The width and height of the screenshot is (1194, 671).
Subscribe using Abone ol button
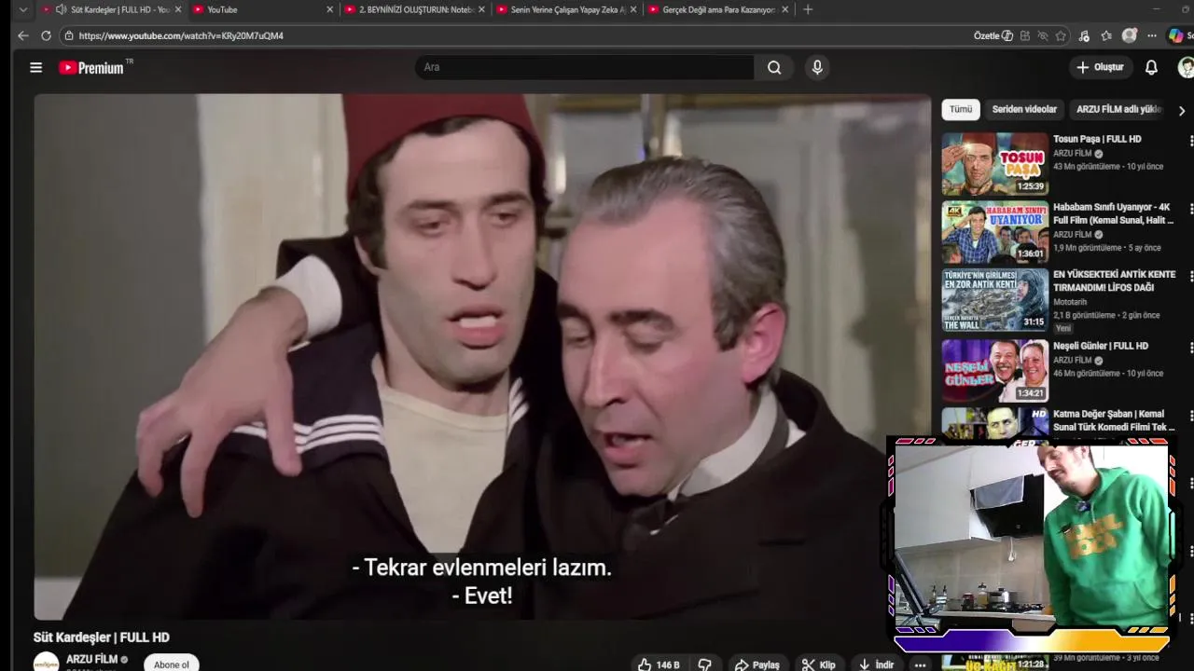[172, 664]
